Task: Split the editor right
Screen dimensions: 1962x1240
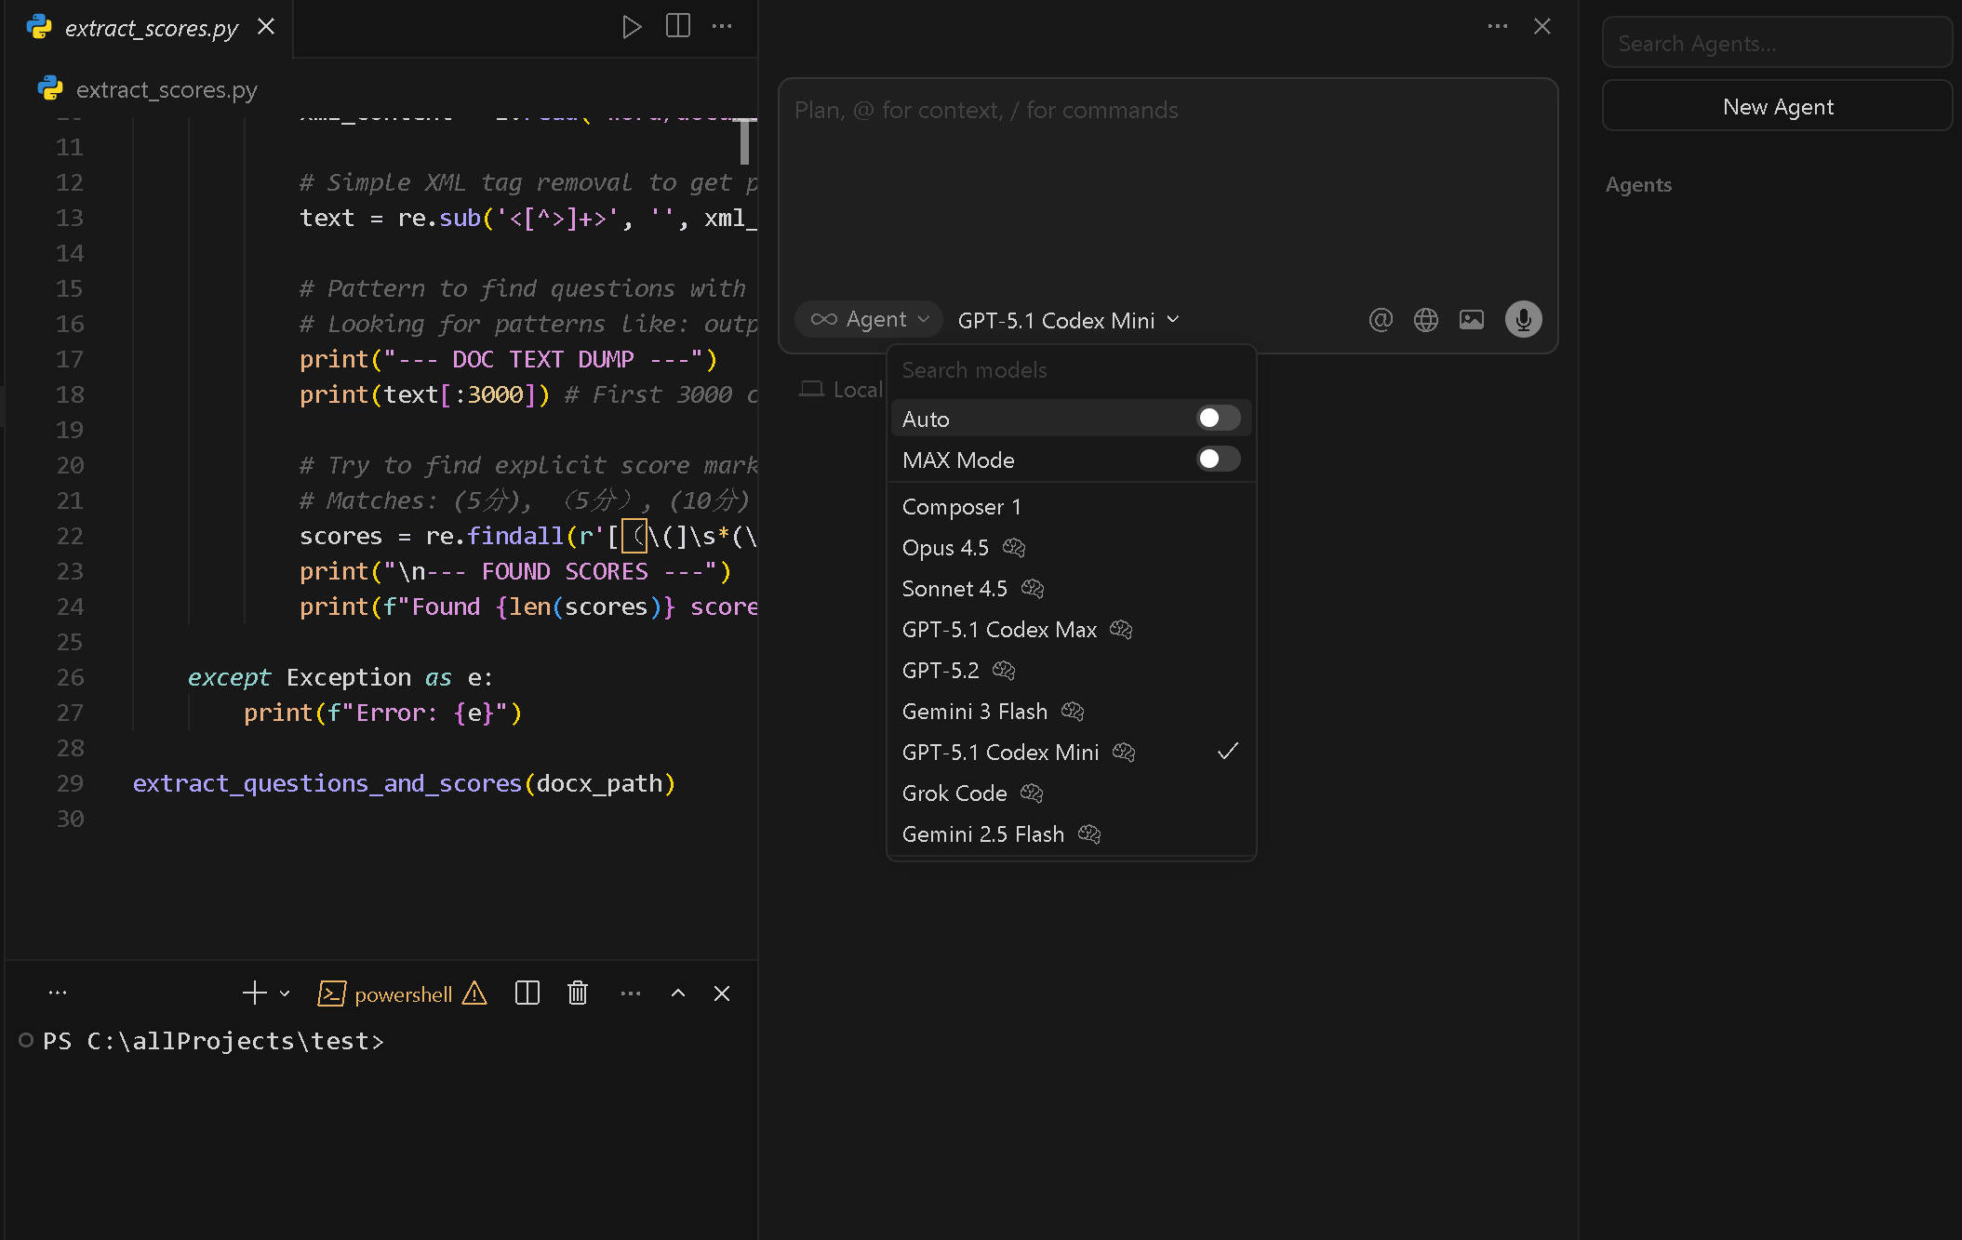Action: 678,26
